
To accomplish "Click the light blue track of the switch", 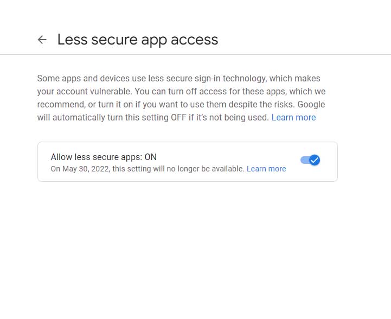I will click(304, 160).
